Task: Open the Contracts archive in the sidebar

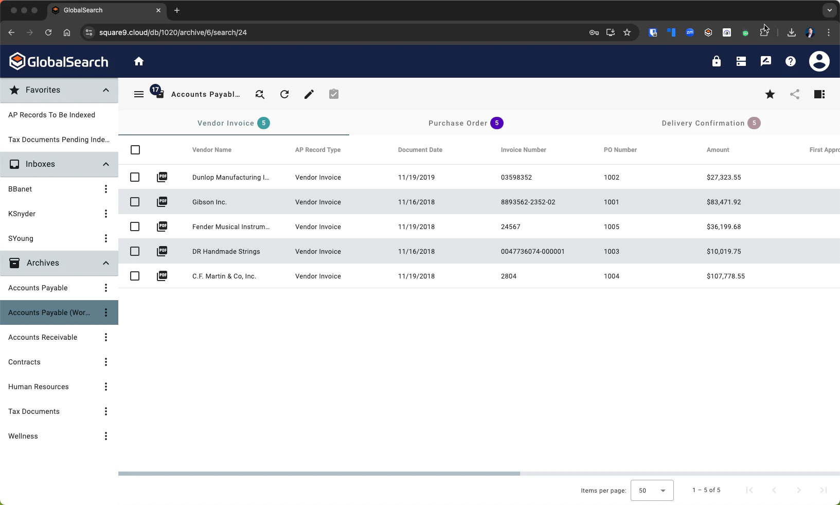Action: [x=24, y=362]
